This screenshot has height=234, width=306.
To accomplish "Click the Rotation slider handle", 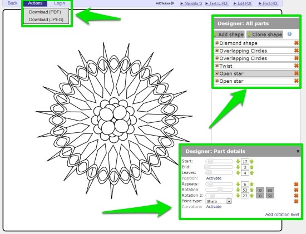I will [x=220, y=190].
